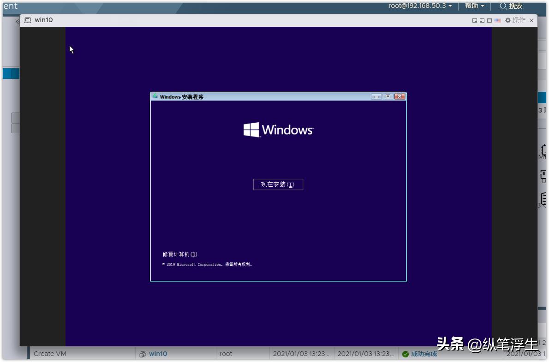The image size is (549, 362).
Task: Click the search magnifier icon in the top bar
Action: pyautogui.click(x=503, y=6)
